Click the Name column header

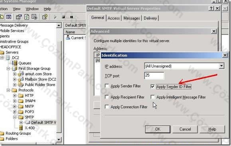pos(75,32)
